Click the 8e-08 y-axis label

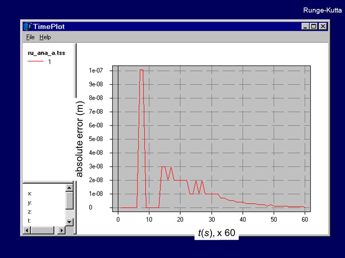tap(96, 98)
